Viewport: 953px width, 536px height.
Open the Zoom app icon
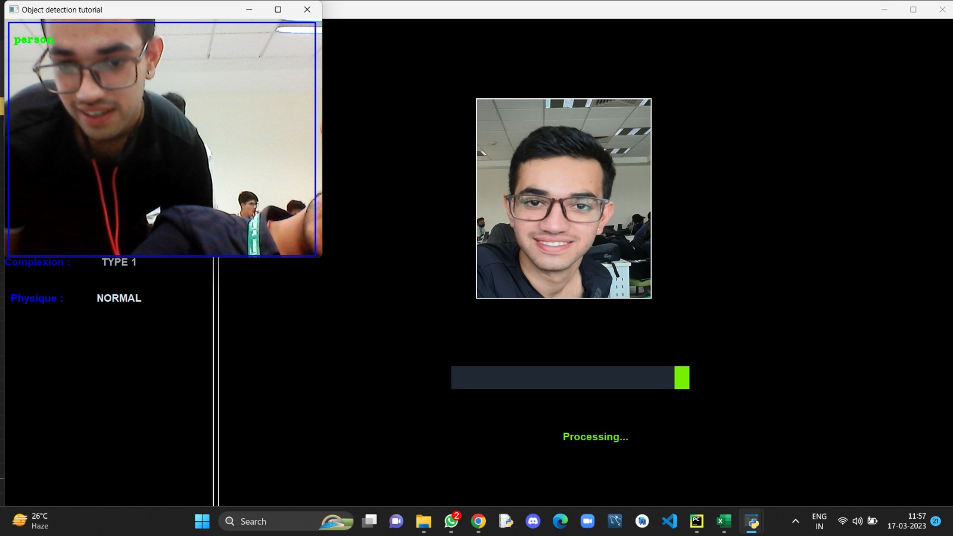[587, 521]
